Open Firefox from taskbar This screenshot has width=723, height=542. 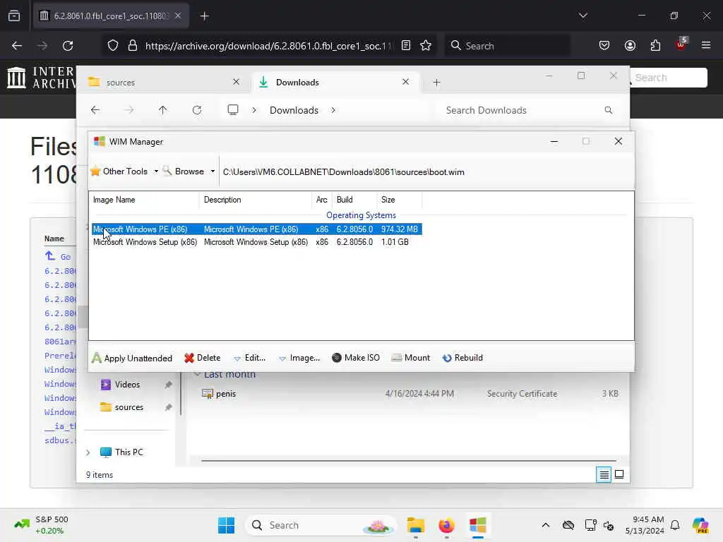pos(446,525)
